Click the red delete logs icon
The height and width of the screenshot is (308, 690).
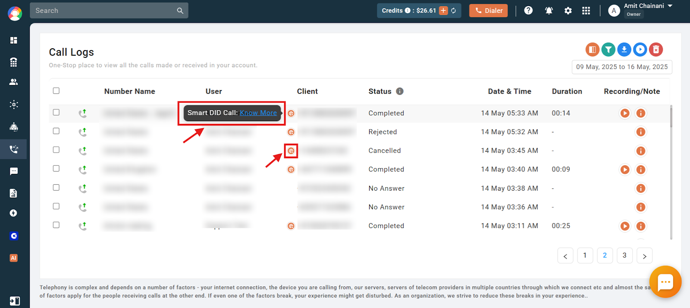tap(656, 50)
